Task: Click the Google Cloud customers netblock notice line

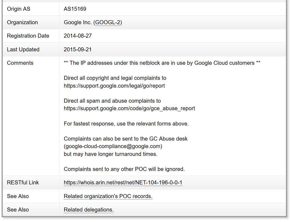Action: click(162, 63)
